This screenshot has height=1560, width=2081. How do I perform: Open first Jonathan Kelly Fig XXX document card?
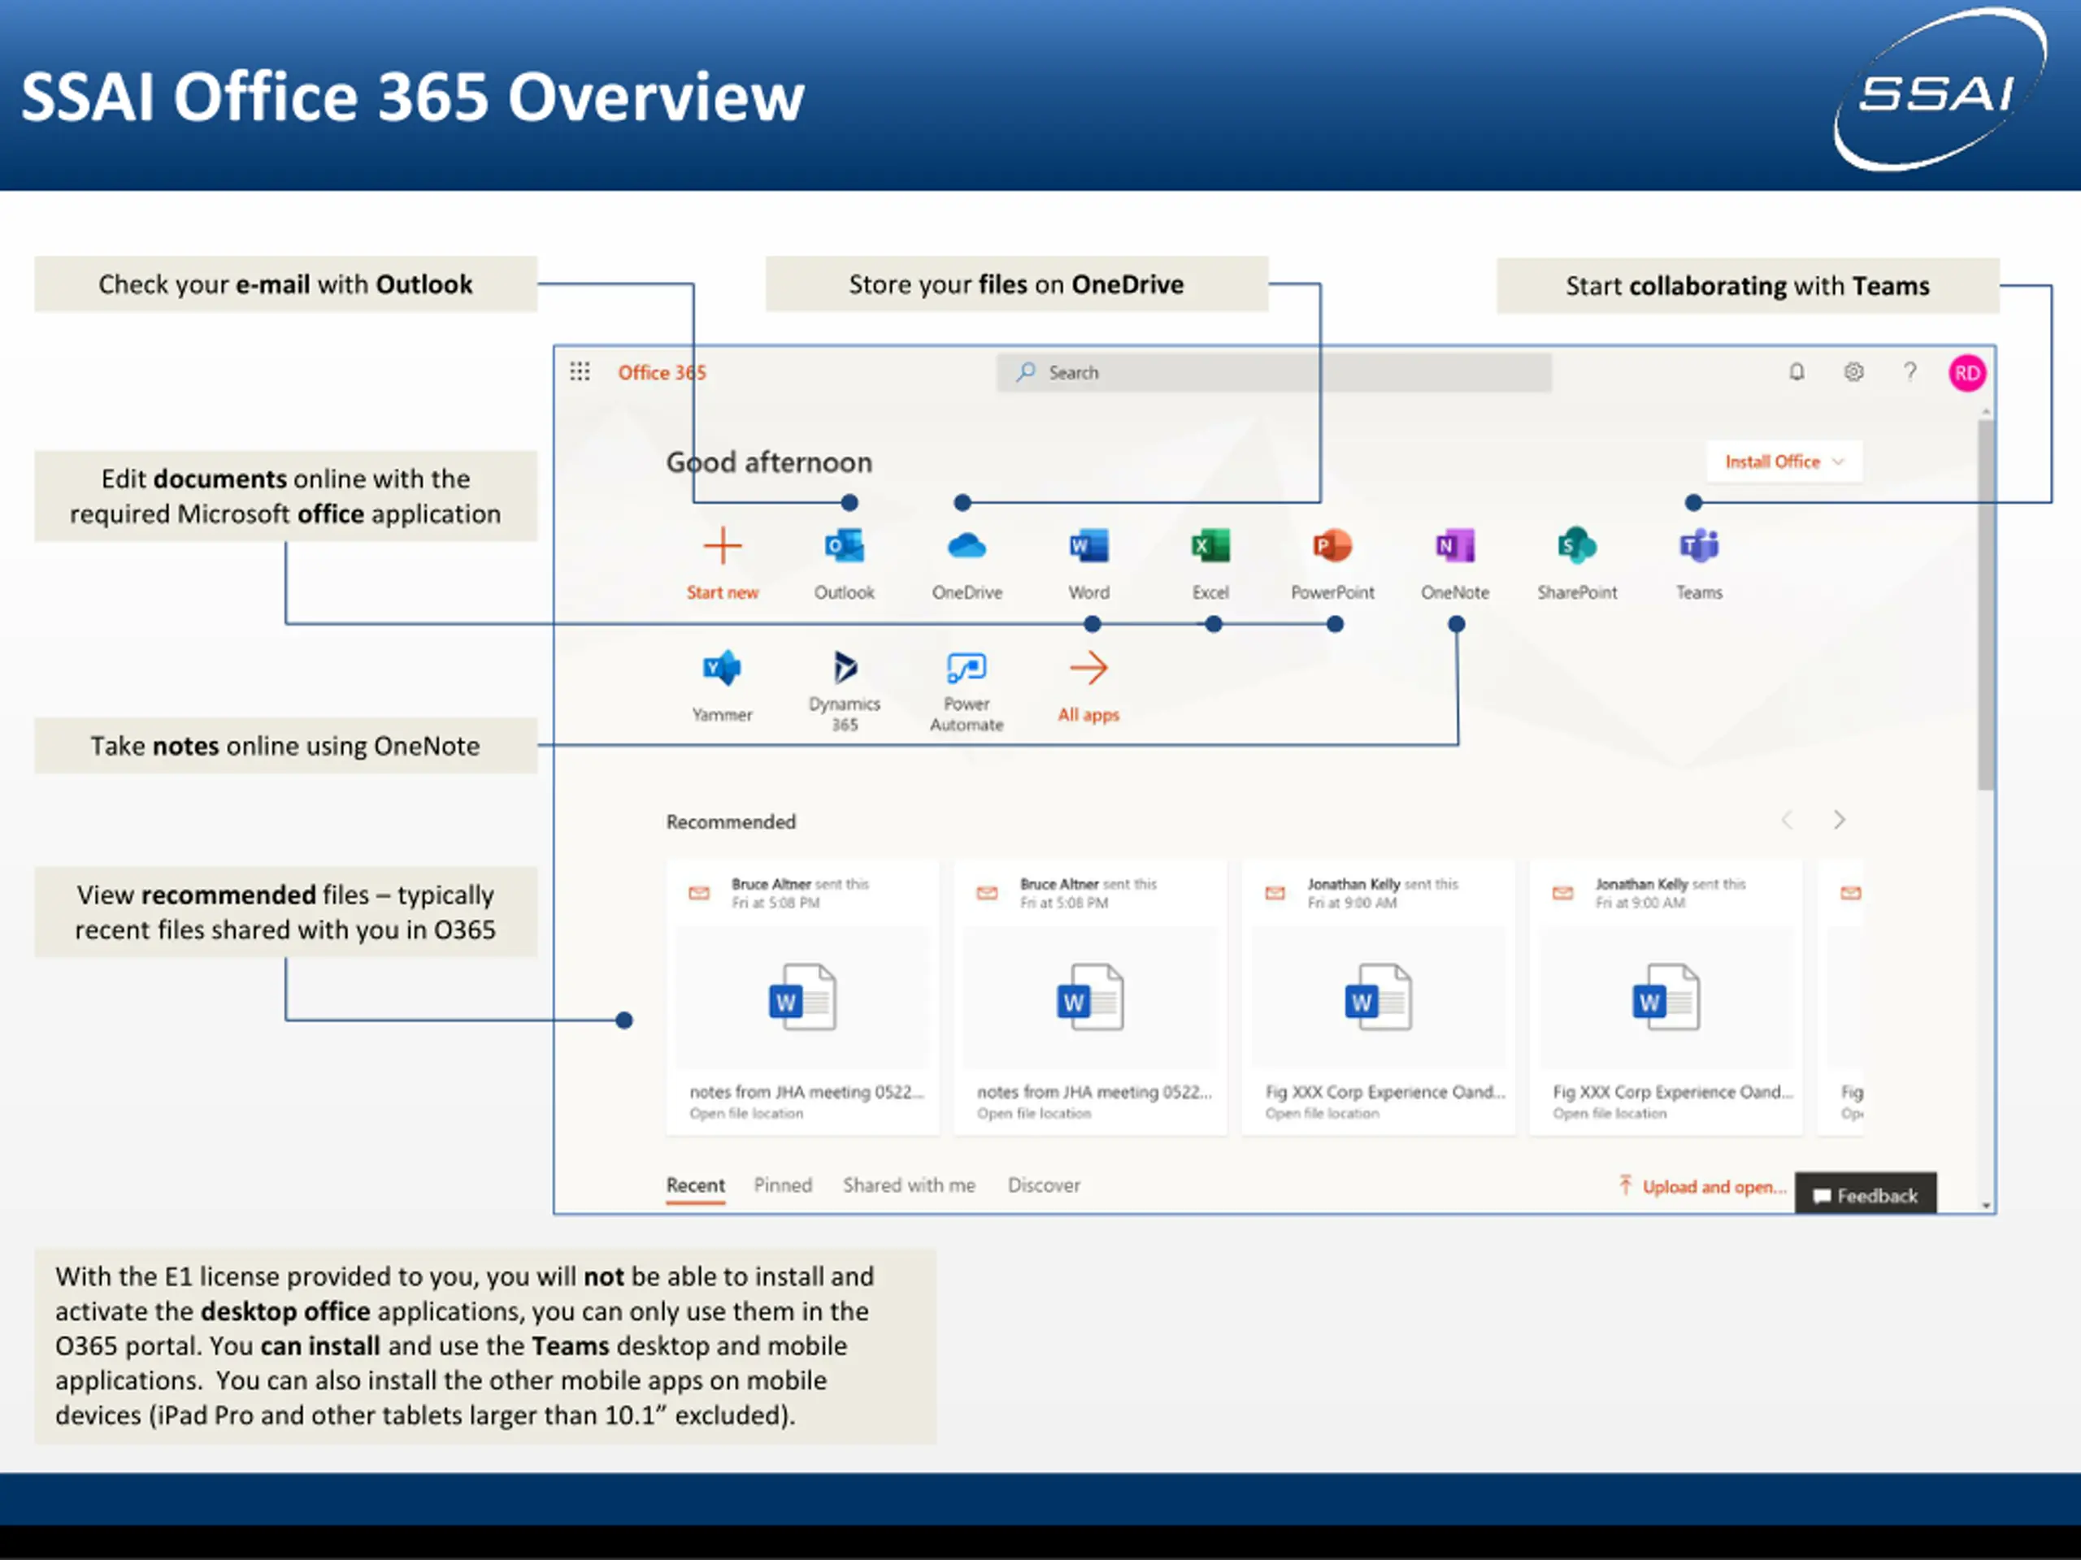coord(1378,997)
